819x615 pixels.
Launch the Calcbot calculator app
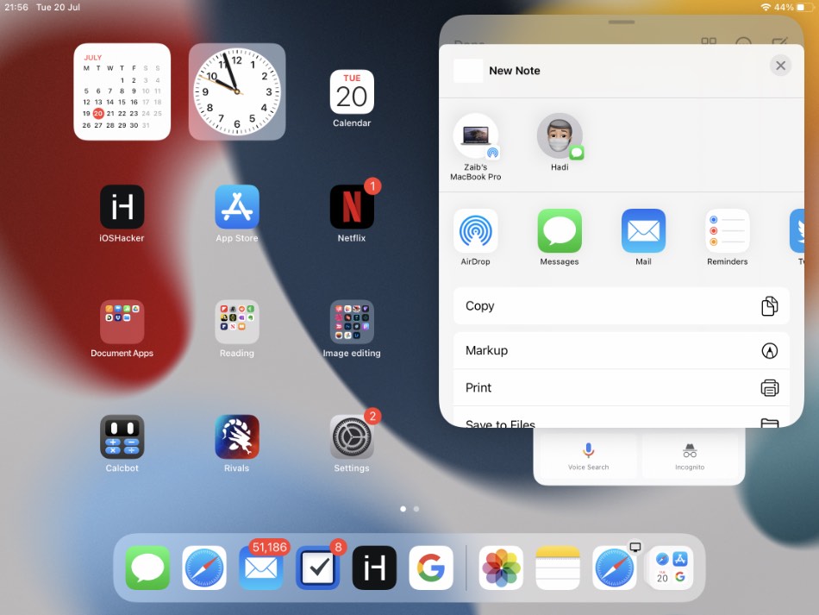point(122,436)
